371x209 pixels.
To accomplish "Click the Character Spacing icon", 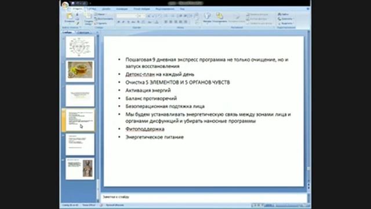I will [x=143, y=22].
